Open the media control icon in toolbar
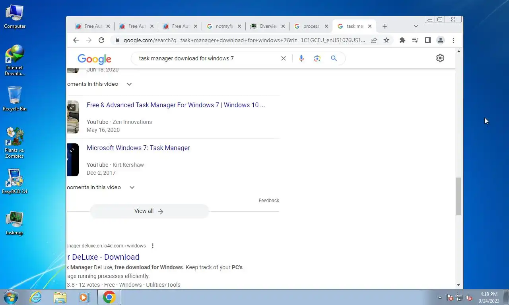The height and width of the screenshot is (305, 509). 415,40
